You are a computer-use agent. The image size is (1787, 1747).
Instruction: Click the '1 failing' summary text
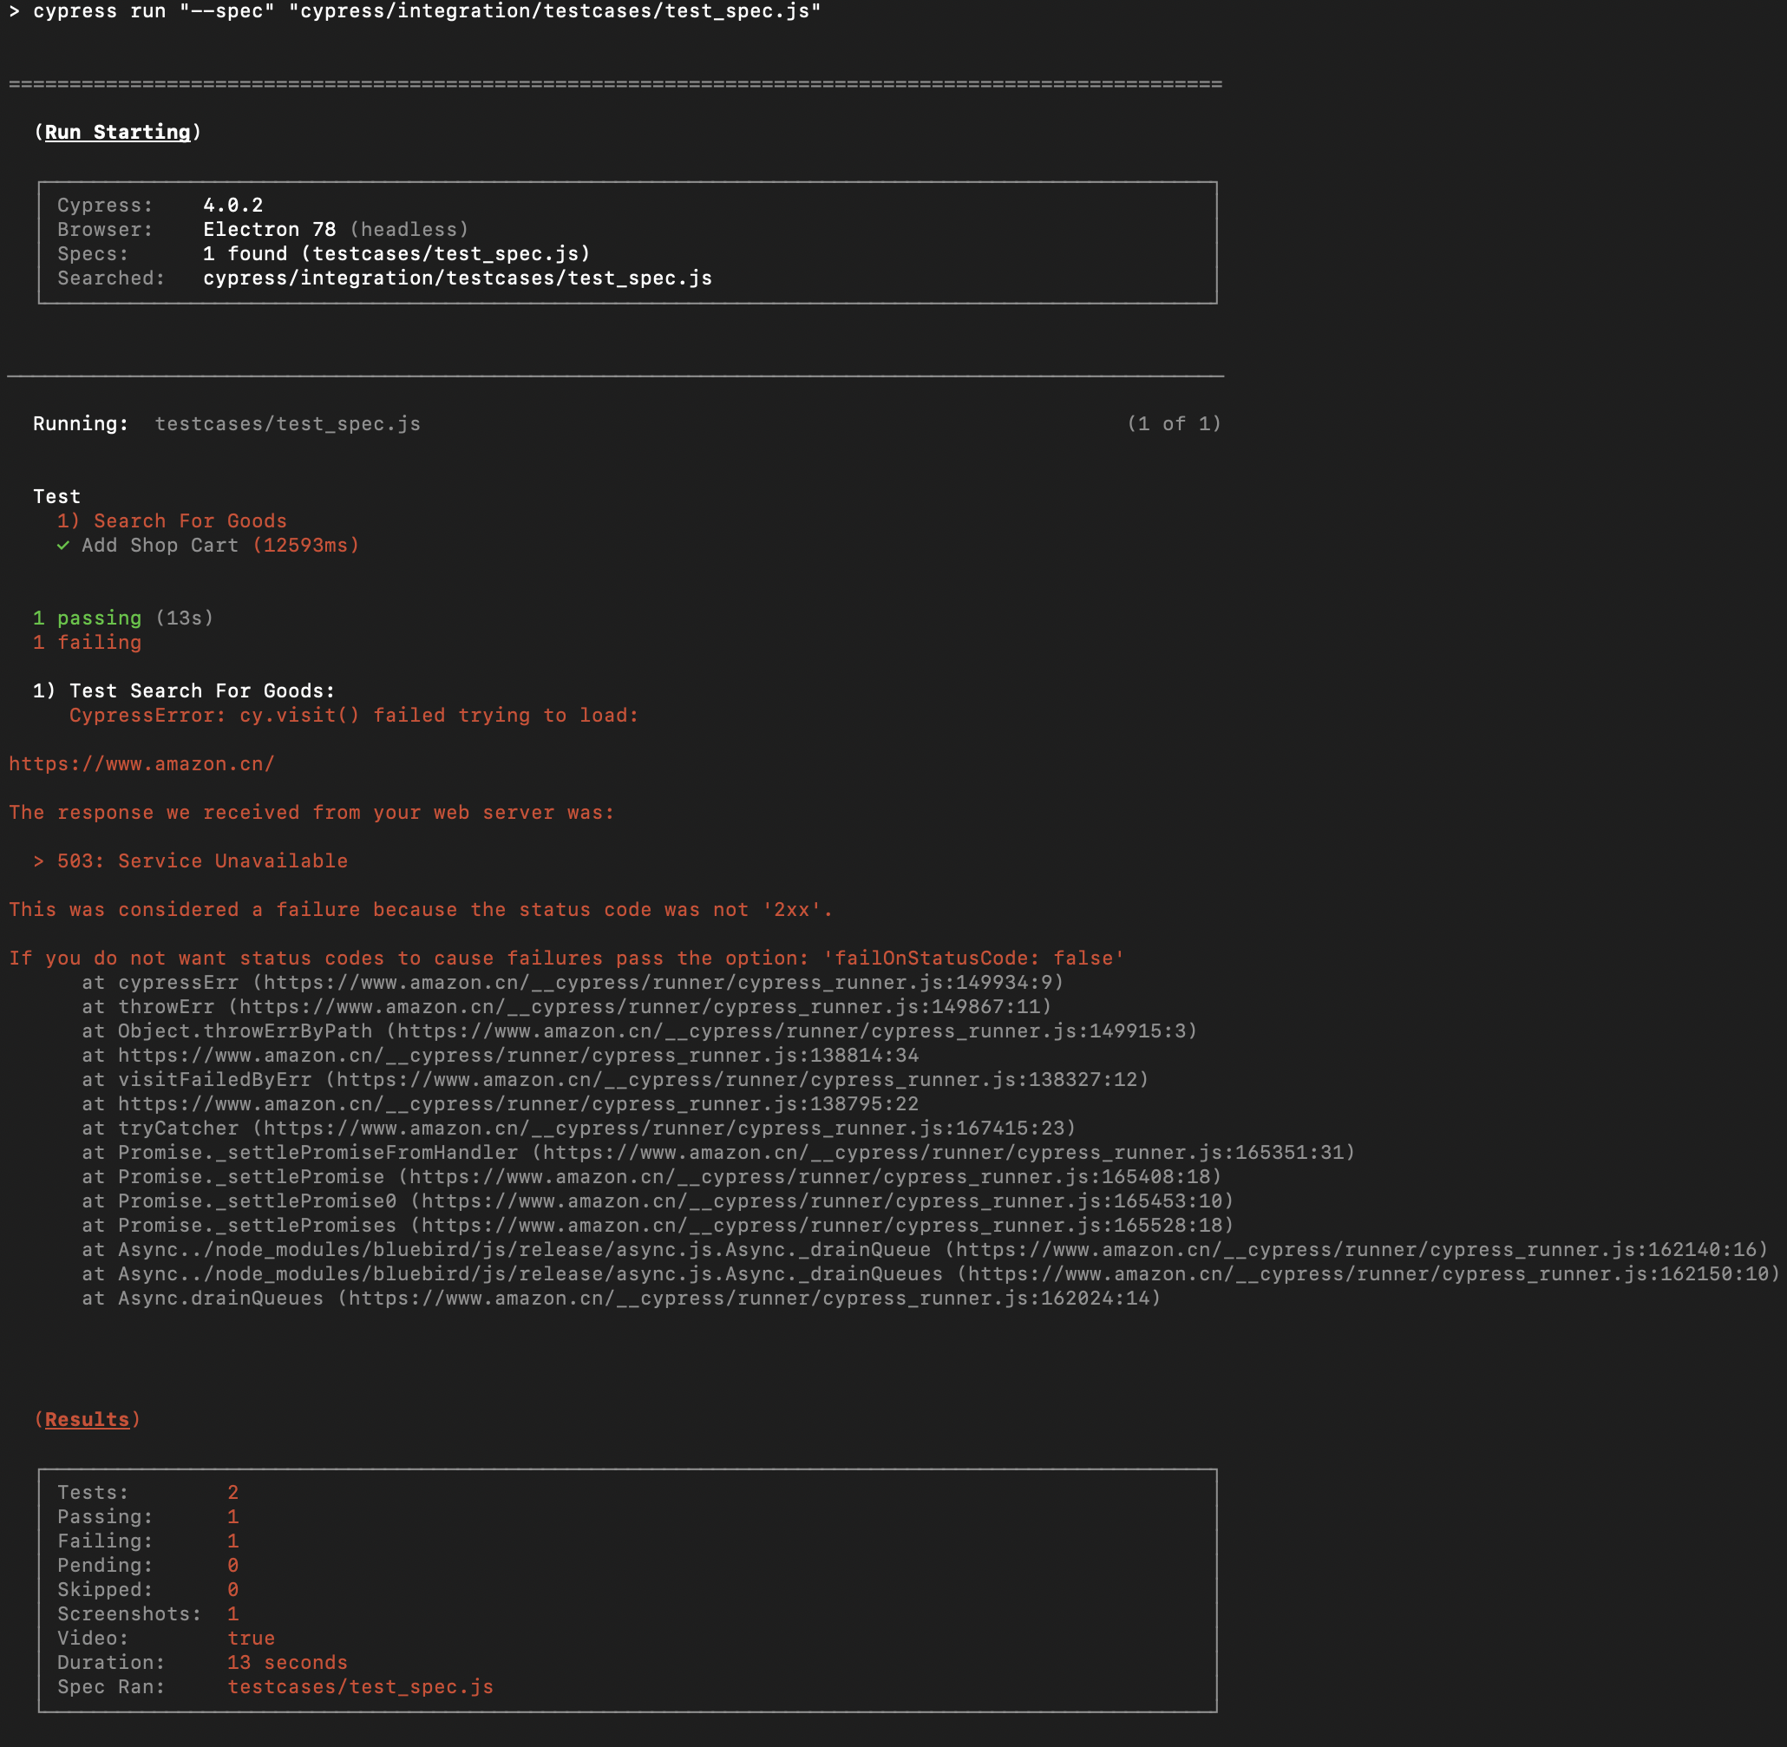(x=88, y=642)
